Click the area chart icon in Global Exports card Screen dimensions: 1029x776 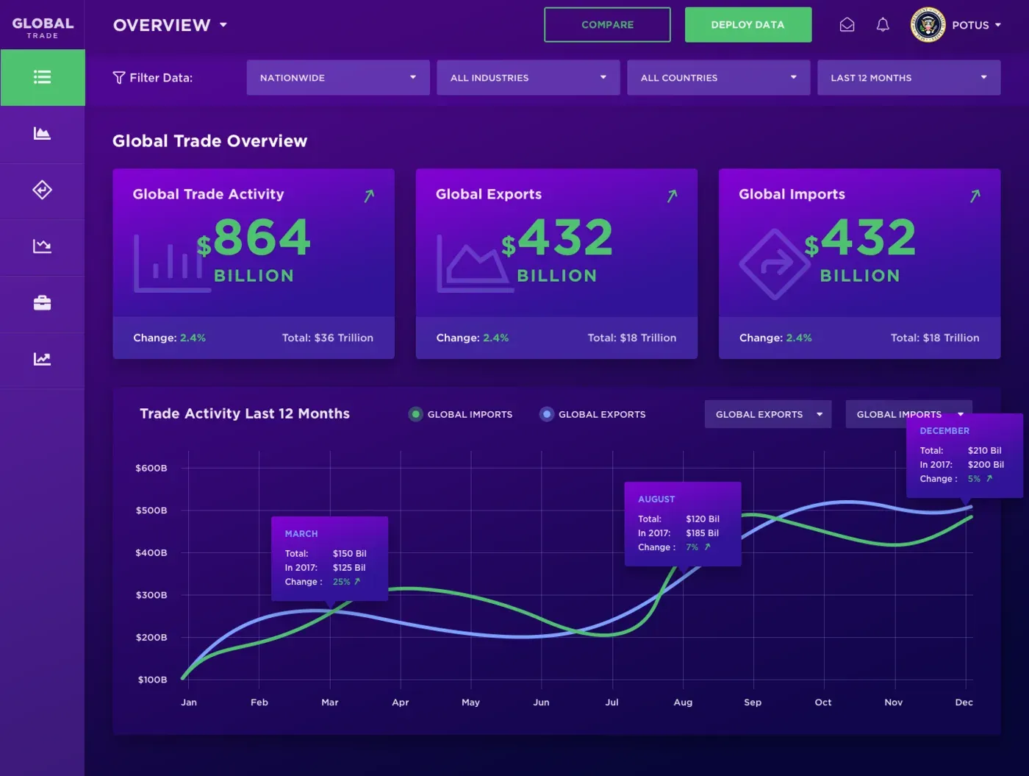point(474,263)
